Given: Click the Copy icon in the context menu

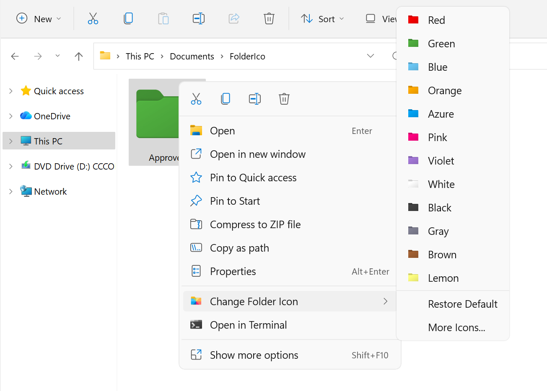Looking at the screenshot, I should [x=226, y=99].
